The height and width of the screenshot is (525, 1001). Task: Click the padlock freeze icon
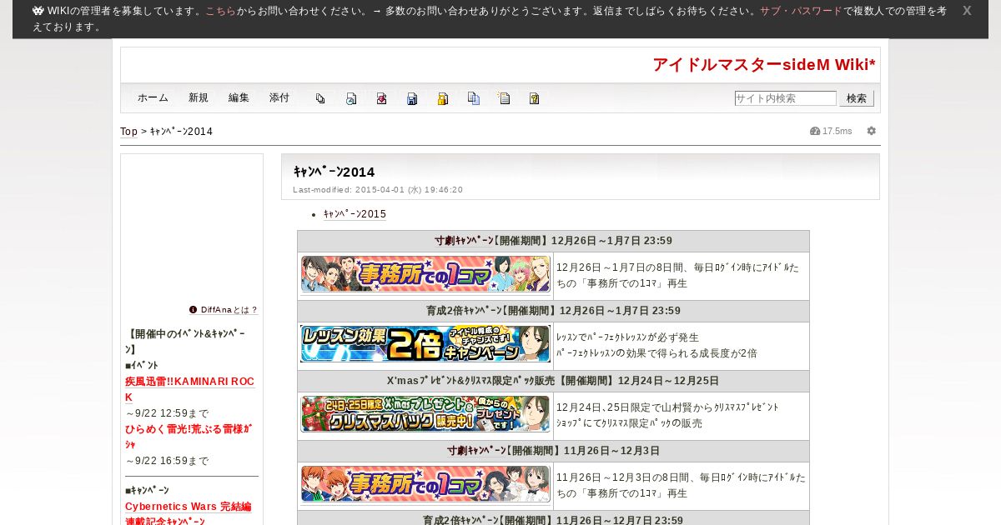click(x=443, y=98)
